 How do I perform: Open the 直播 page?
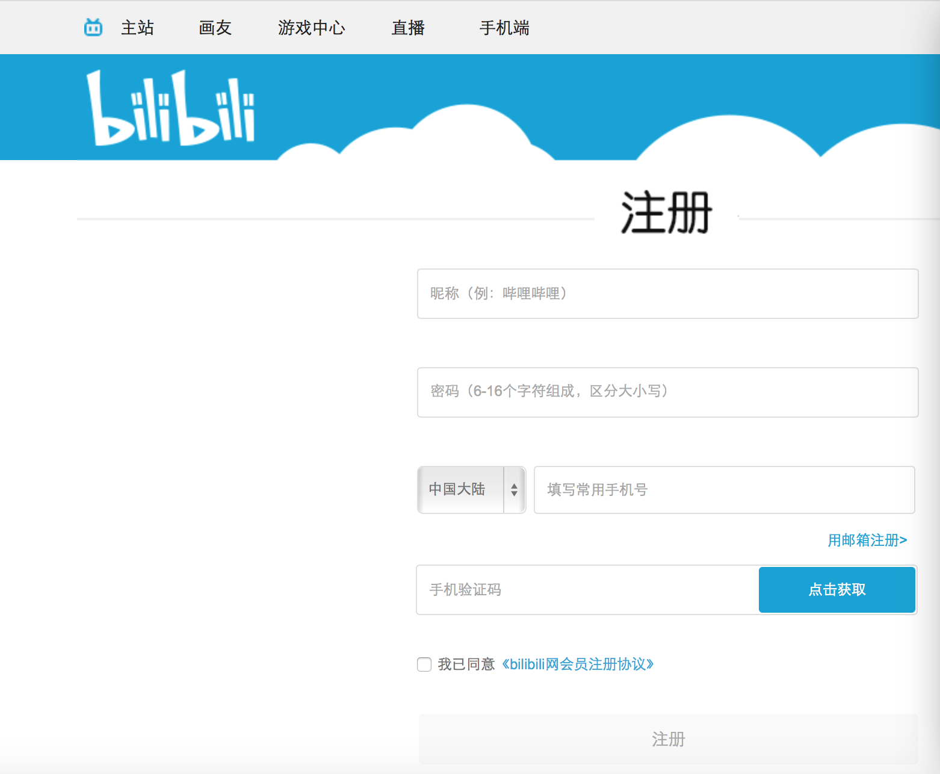[408, 28]
